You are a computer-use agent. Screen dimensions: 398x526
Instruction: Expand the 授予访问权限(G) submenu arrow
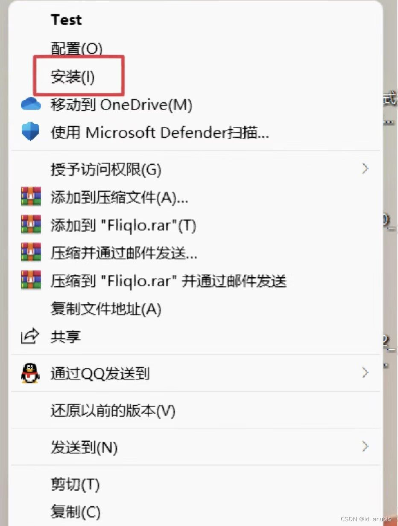pyautogui.click(x=365, y=169)
